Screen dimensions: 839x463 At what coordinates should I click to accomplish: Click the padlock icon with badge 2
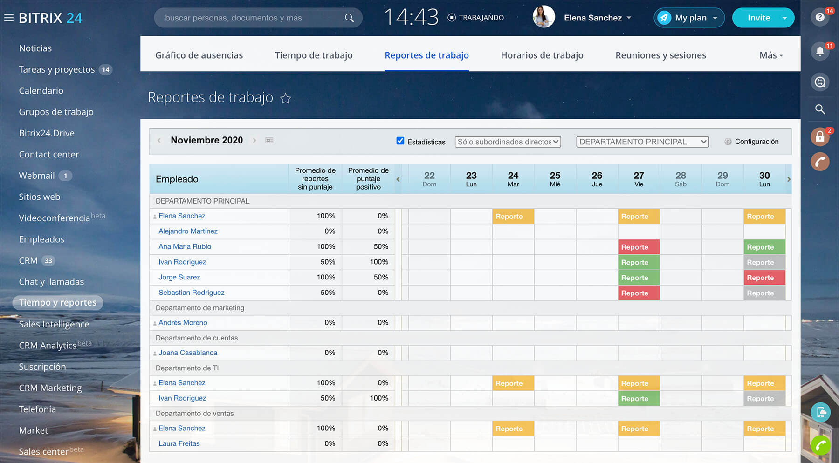point(820,137)
